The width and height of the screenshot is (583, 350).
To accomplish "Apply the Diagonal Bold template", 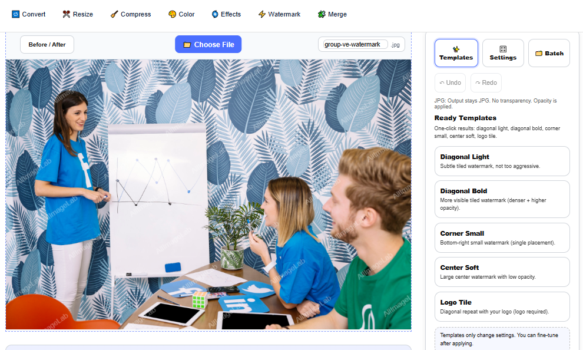I will point(502,199).
